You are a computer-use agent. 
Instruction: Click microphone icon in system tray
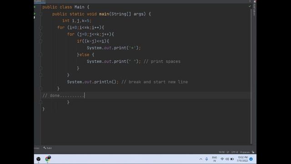click(206, 159)
